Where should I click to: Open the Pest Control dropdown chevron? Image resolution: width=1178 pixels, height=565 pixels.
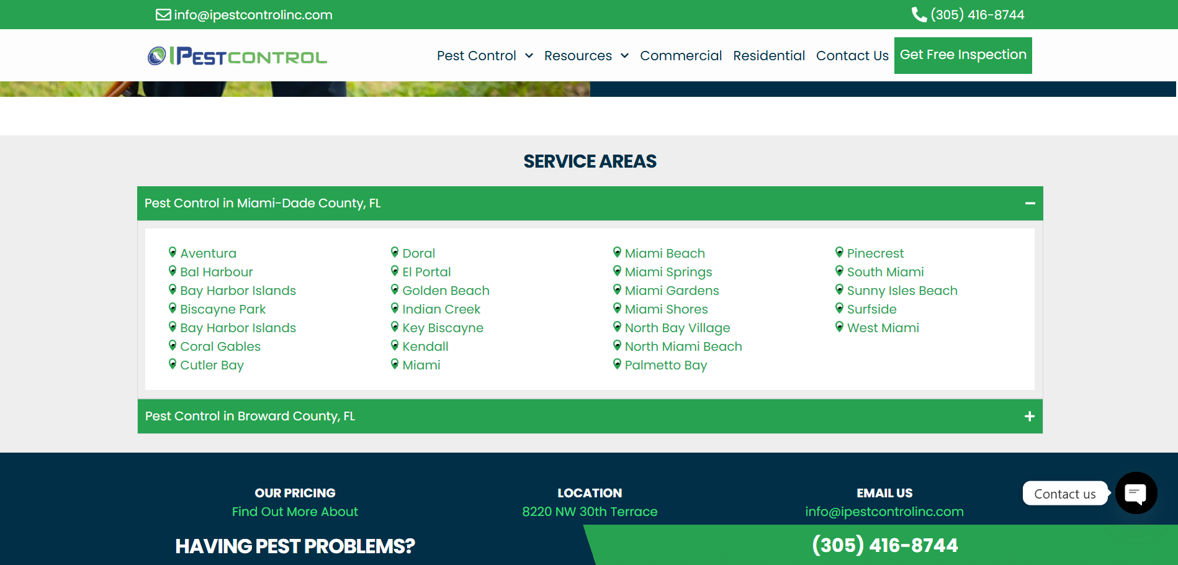tap(529, 56)
